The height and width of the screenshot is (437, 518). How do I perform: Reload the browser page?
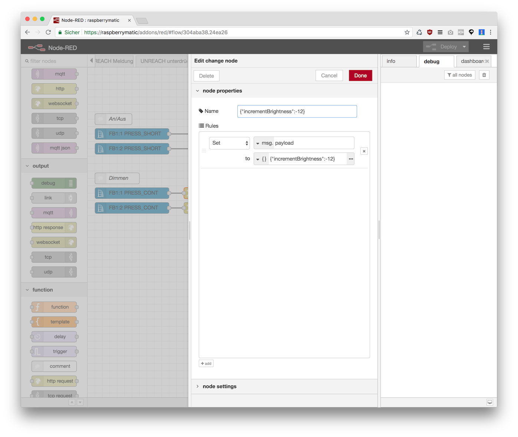click(48, 32)
